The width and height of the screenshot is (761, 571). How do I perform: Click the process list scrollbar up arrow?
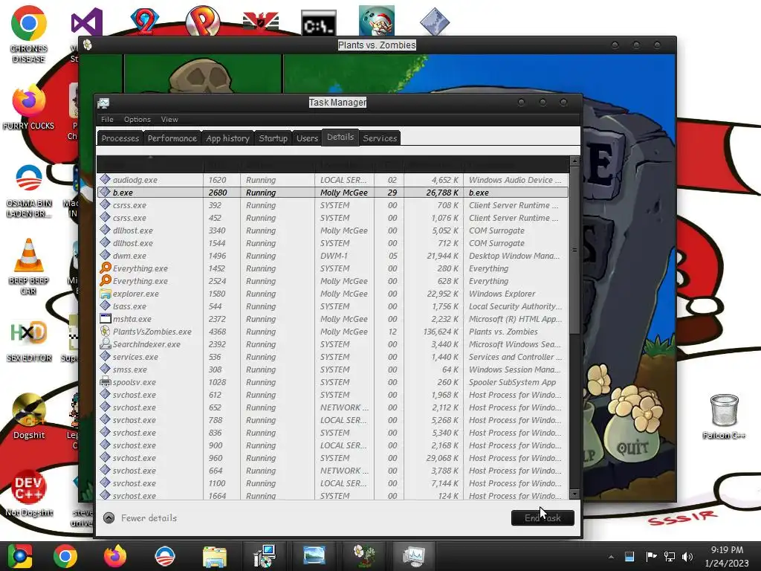[x=574, y=161]
